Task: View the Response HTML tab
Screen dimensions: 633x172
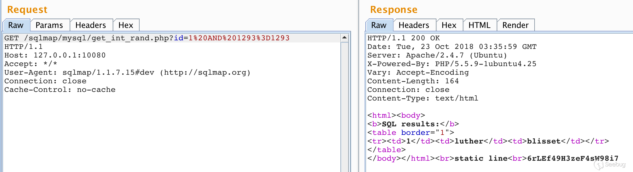Action: 479,25
